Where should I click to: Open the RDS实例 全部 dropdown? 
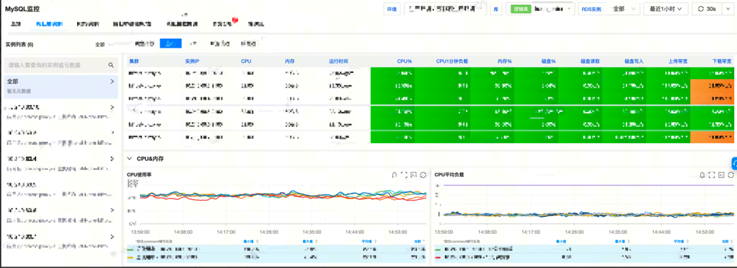tap(623, 8)
